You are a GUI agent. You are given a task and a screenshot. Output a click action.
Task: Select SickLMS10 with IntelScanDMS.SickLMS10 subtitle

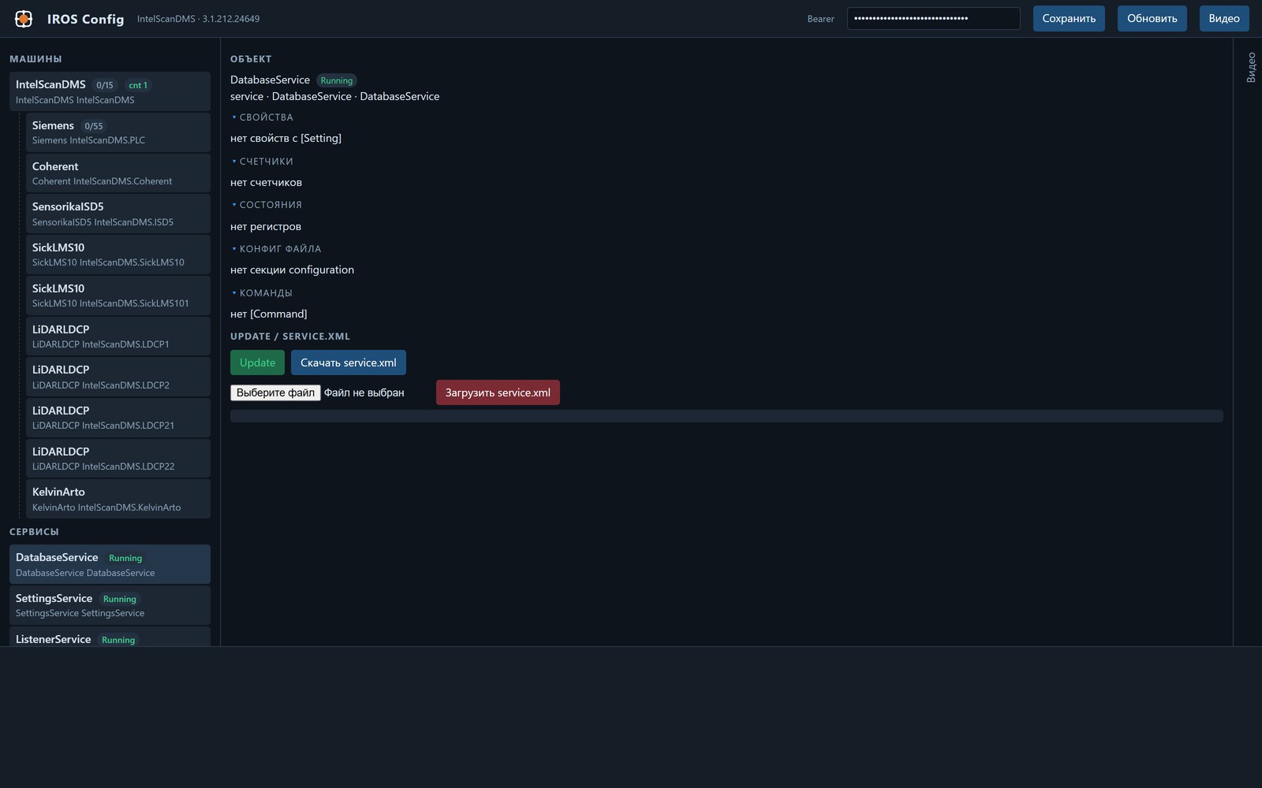(x=118, y=255)
